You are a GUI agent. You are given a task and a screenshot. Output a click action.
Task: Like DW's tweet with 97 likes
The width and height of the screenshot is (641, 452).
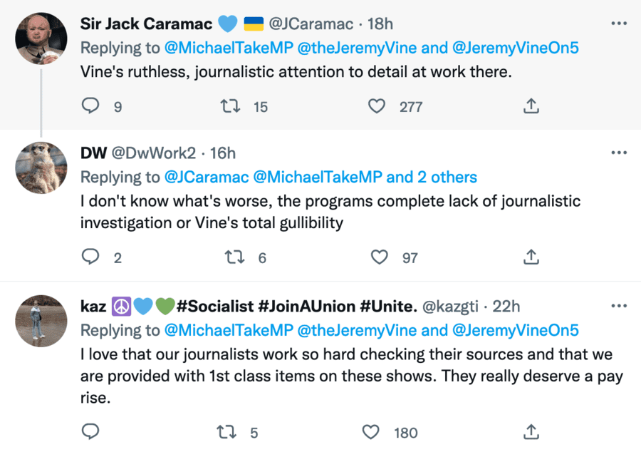(x=380, y=257)
